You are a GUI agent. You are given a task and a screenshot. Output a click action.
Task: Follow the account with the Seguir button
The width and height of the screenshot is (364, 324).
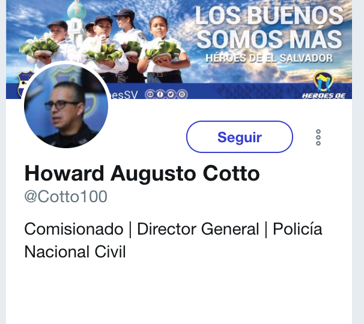239,137
